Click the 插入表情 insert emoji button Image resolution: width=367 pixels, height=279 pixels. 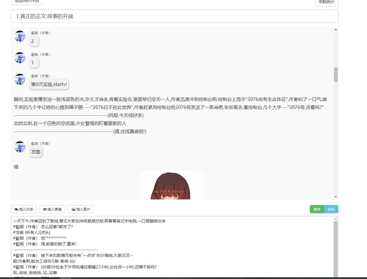point(53,210)
